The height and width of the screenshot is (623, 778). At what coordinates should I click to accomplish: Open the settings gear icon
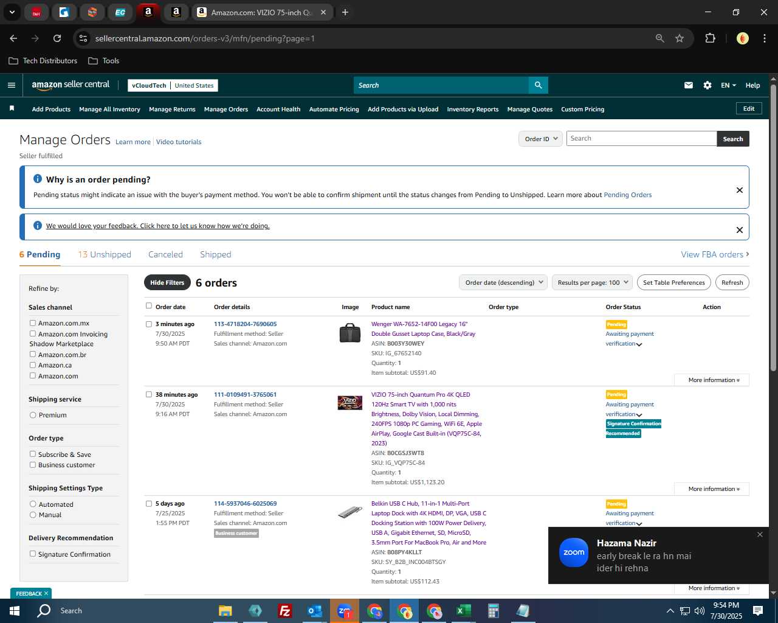[x=707, y=85]
